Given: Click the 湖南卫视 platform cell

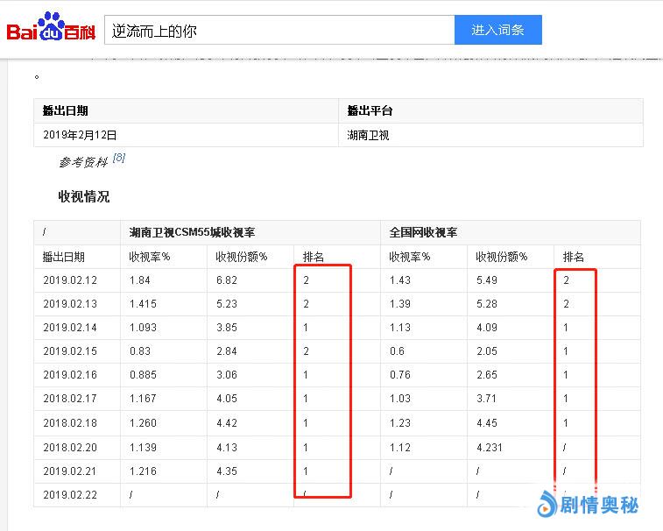Looking at the screenshot, I should pos(368,135).
